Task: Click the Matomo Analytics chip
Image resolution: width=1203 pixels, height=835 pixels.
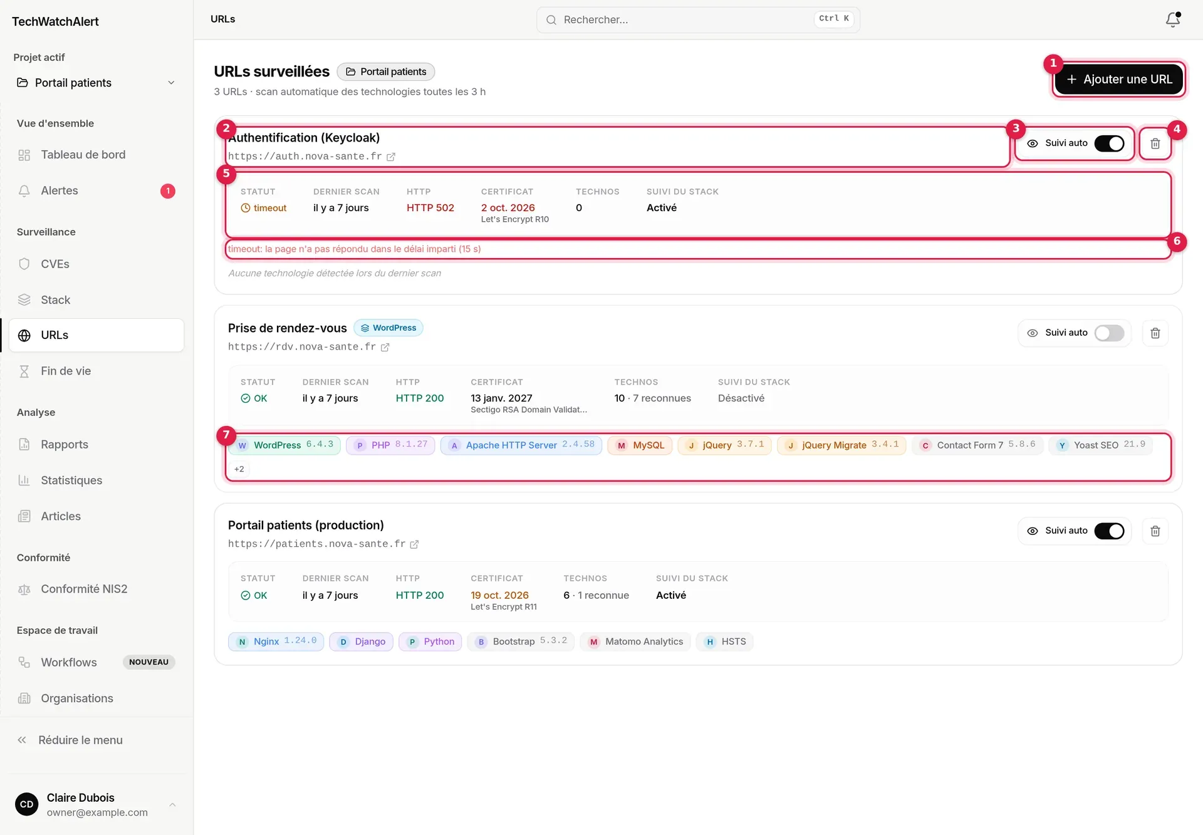Action: pos(635,641)
